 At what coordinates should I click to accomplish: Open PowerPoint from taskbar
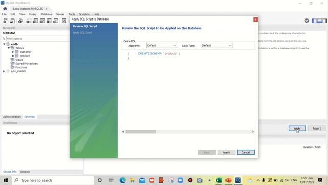[229, 180]
